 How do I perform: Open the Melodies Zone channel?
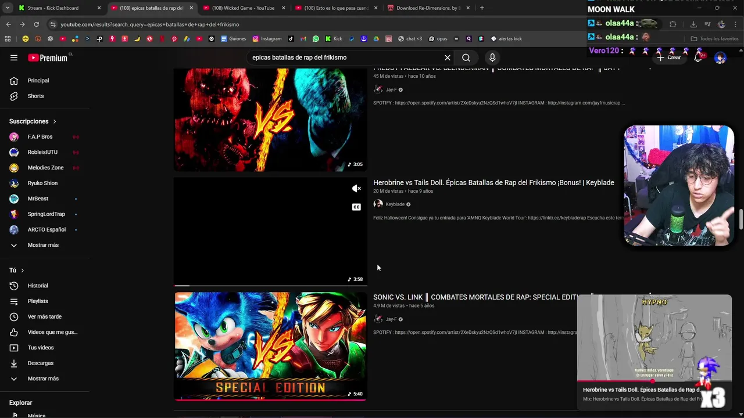point(44,168)
